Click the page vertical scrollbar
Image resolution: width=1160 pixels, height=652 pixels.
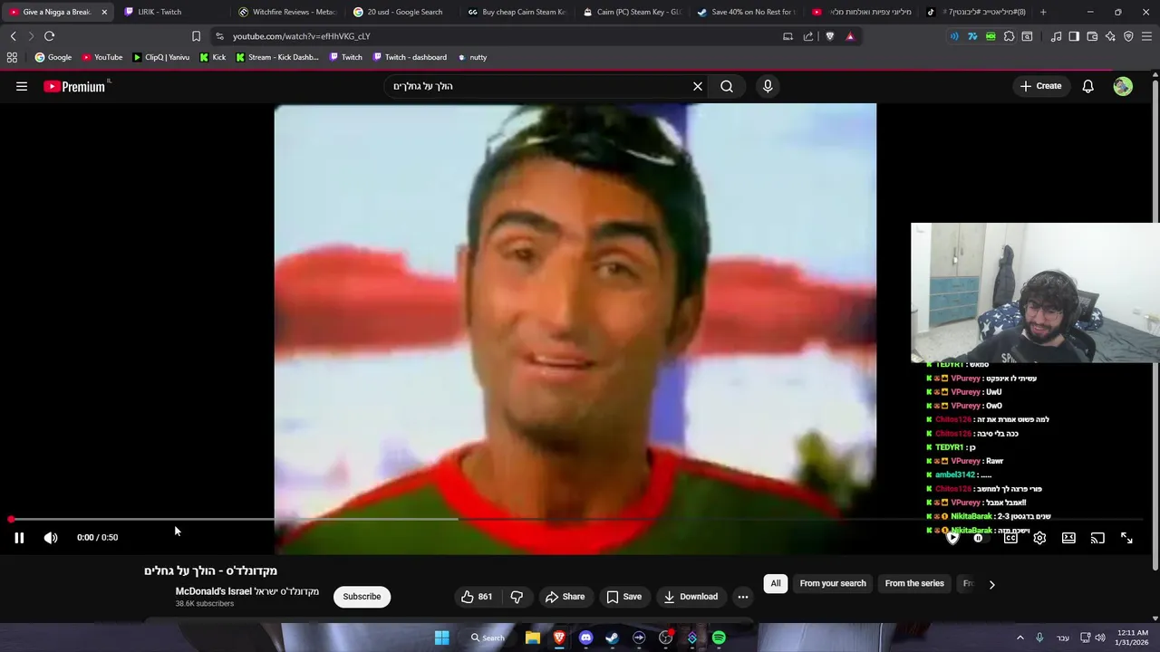[1155, 326]
